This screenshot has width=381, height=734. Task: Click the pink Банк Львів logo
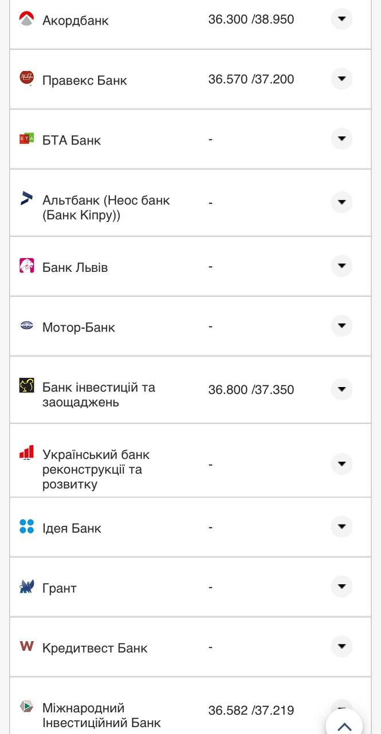[26, 266]
